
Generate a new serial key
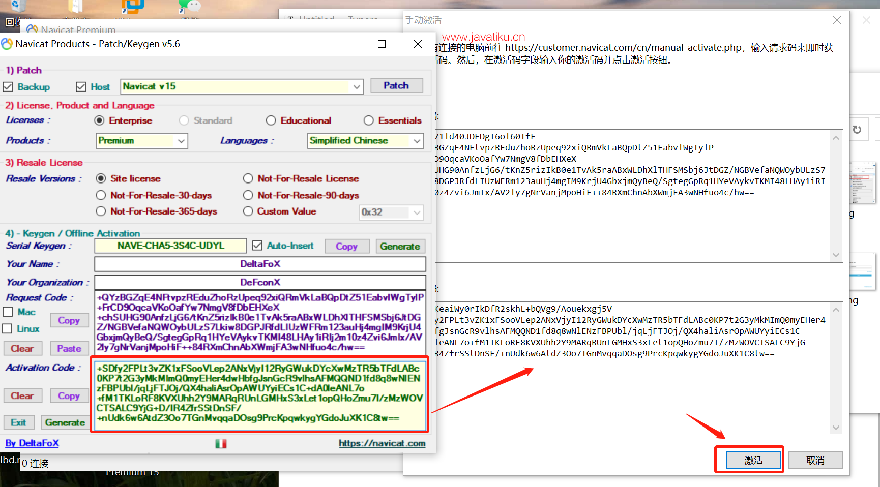[400, 246]
